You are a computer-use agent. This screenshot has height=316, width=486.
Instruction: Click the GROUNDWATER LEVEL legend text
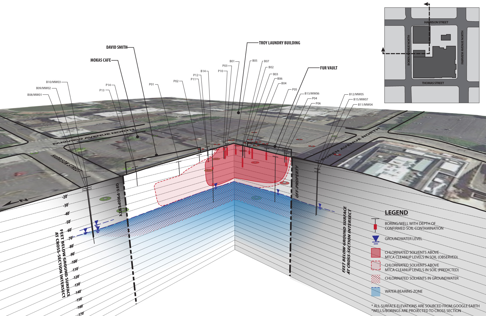[x=404, y=239]
